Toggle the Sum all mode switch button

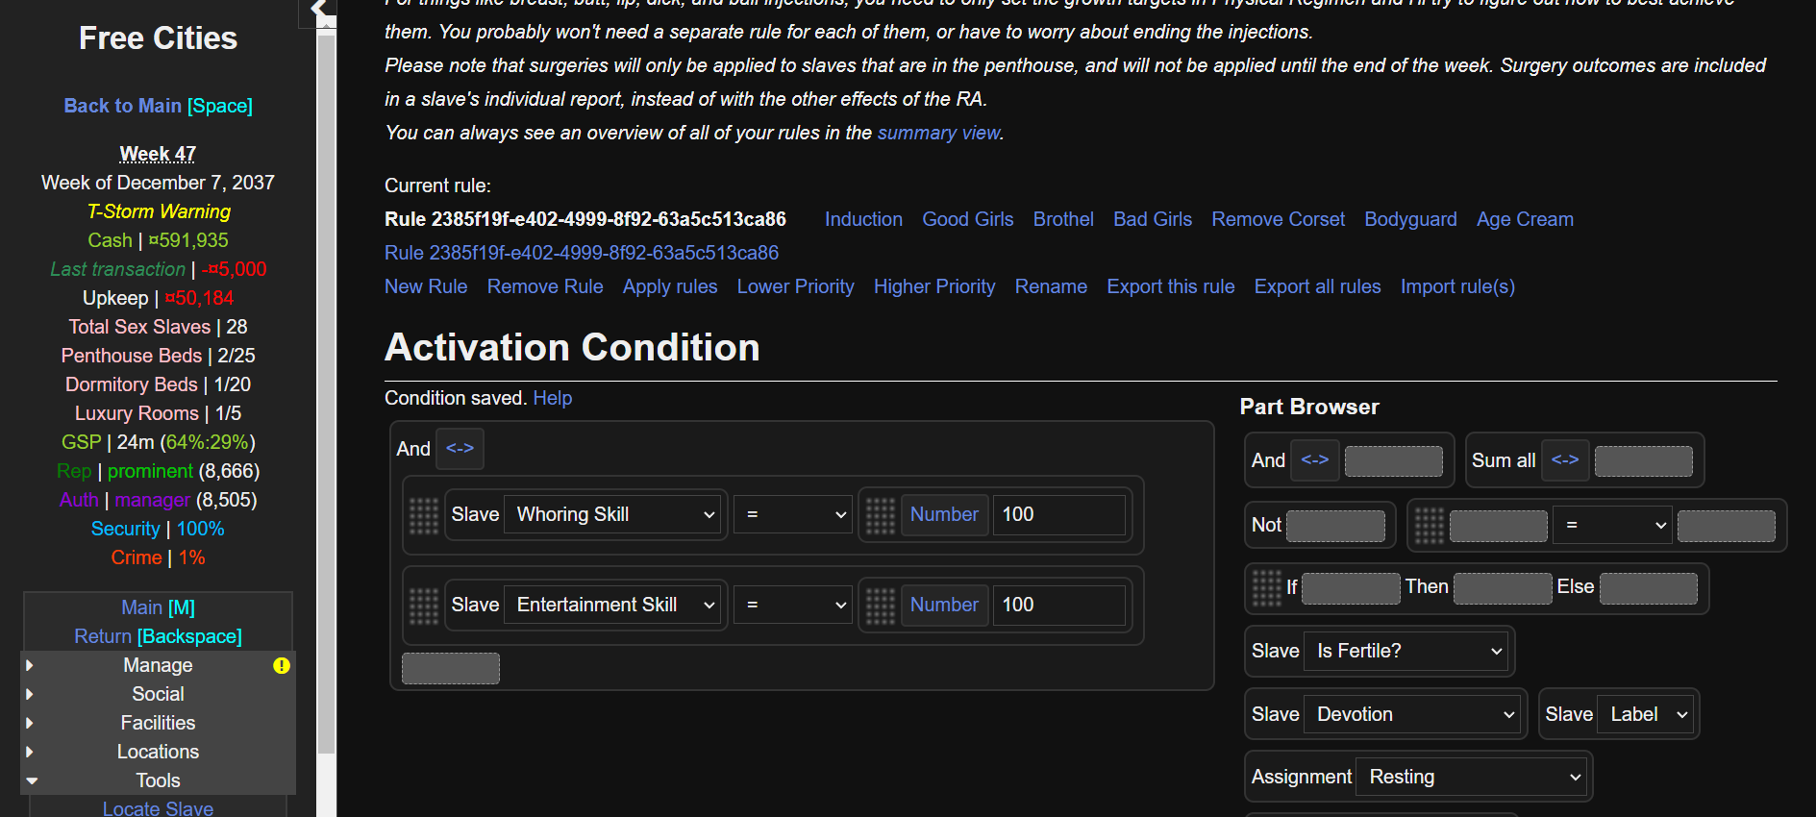[x=1564, y=460]
